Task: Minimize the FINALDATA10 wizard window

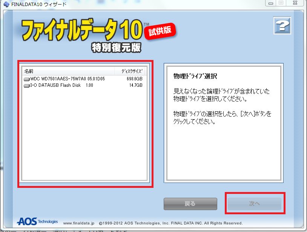Action: pyautogui.click(x=271, y=3)
